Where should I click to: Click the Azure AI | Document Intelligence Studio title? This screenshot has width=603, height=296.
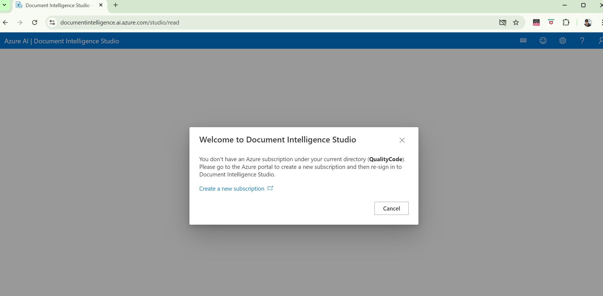pyautogui.click(x=62, y=41)
